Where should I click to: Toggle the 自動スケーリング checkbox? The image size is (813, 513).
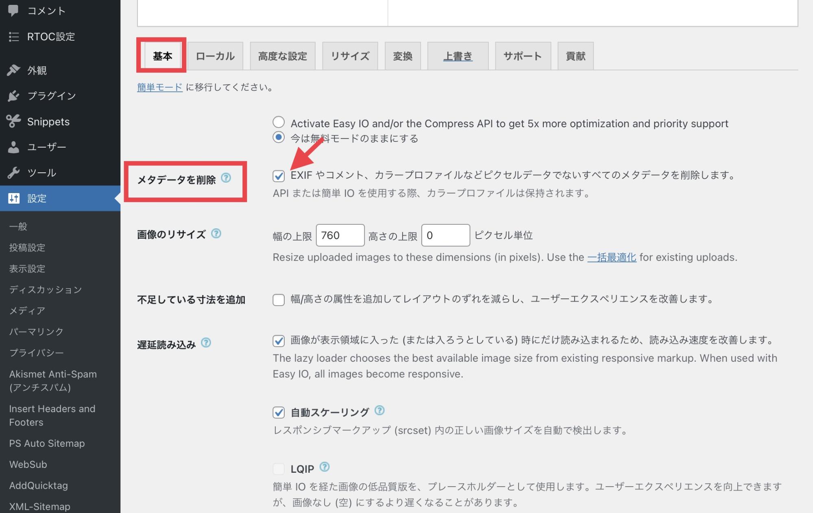(x=279, y=413)
